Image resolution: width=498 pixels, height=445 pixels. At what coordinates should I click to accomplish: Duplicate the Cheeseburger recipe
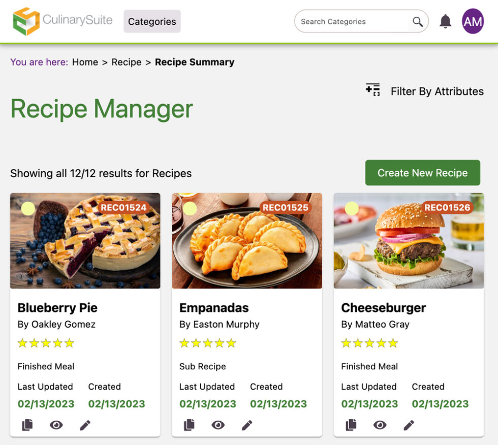351,425
